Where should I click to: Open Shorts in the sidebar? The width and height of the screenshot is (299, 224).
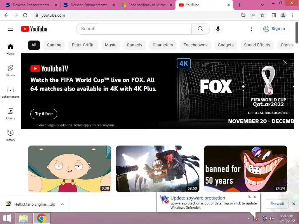pos(11,71)
